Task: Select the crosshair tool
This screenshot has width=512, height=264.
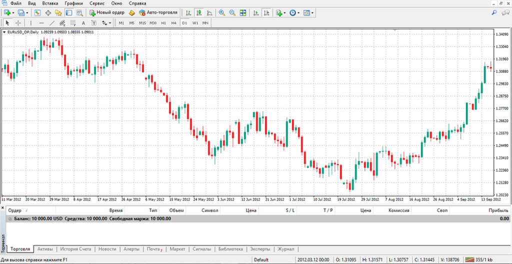Action: pyautogui.click(x=18, y=23)
